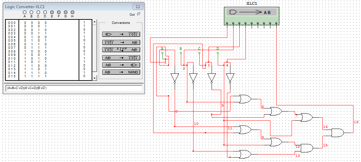Close the Logic Converter-XLC1 window
Image resolution: width=361 pixels, height=162 pixels.
[137, 6]
